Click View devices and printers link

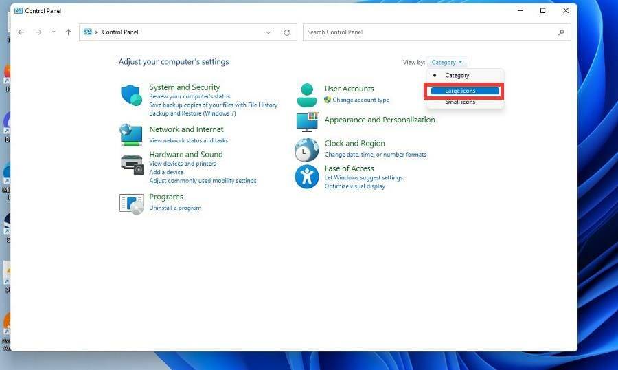183,164
